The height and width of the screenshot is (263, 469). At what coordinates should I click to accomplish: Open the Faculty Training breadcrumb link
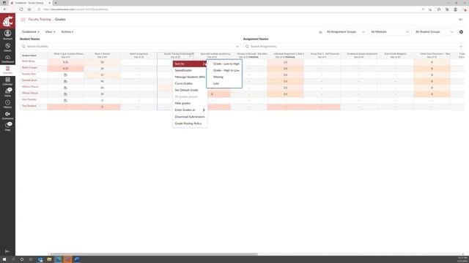(x=40, y=20)
